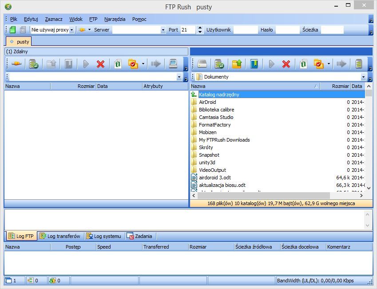Image resolution: width=377 pixels, height=289 pixels.
Task: Click the remote pane folder filter icon
Action: pyautogui.click(x=133, y=64)
